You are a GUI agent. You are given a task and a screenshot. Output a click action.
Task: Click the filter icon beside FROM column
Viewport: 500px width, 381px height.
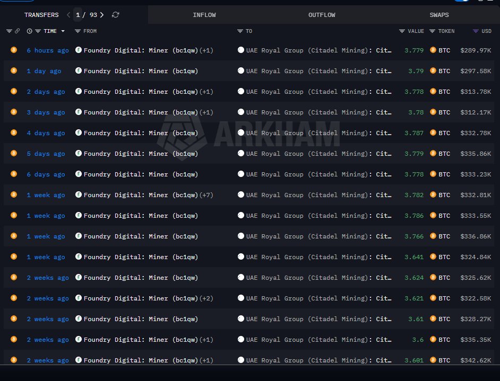tap(77, 31)
